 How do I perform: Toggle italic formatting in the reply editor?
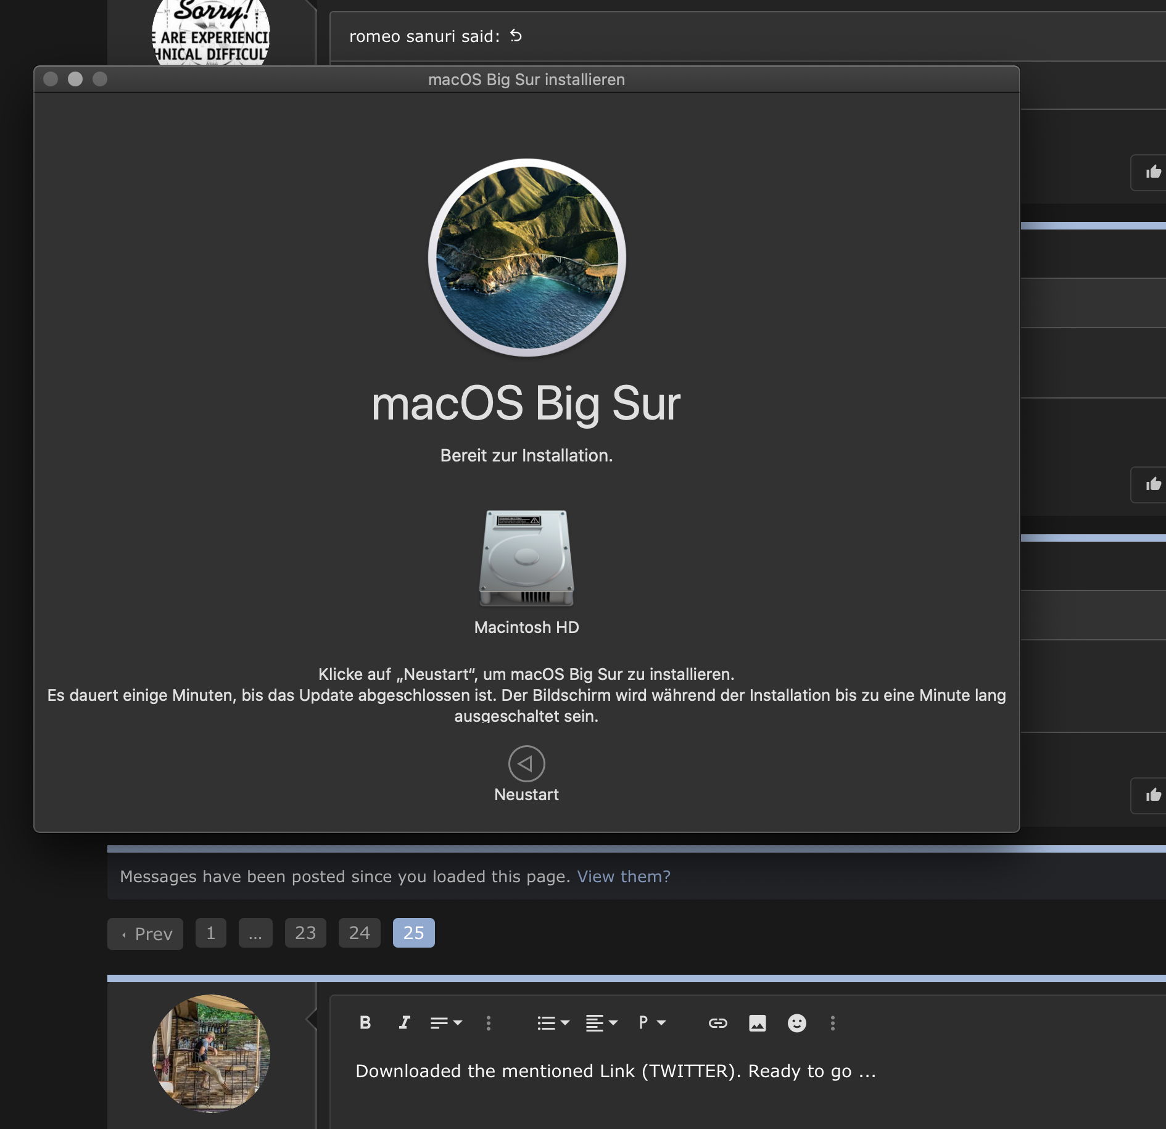tap(404, 1023)
